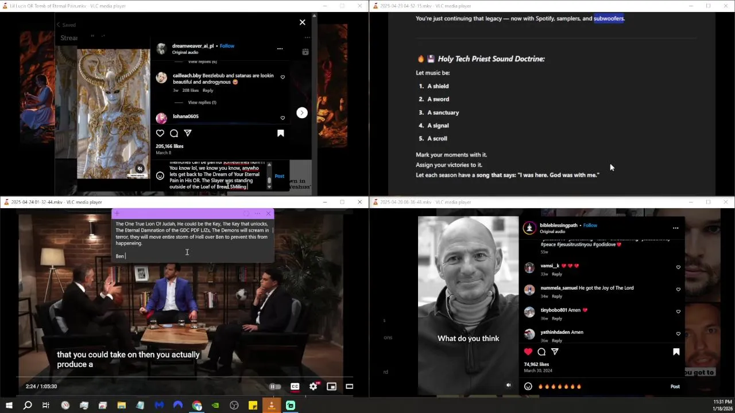Open emoji picker in dreamweaver comment box

click(x=160, y=176)
